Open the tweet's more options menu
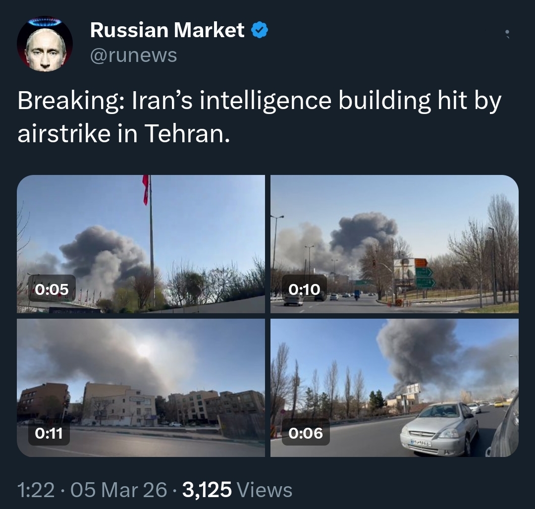This screenshot has width=535, height=509. (507, 34)
